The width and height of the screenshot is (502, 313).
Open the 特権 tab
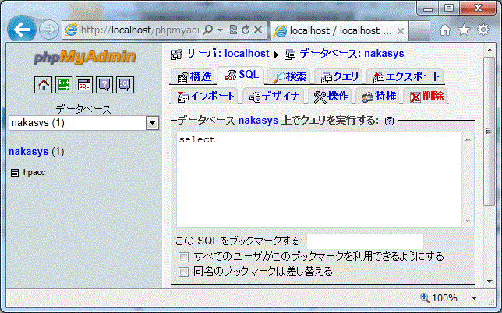tap(378, 96)
